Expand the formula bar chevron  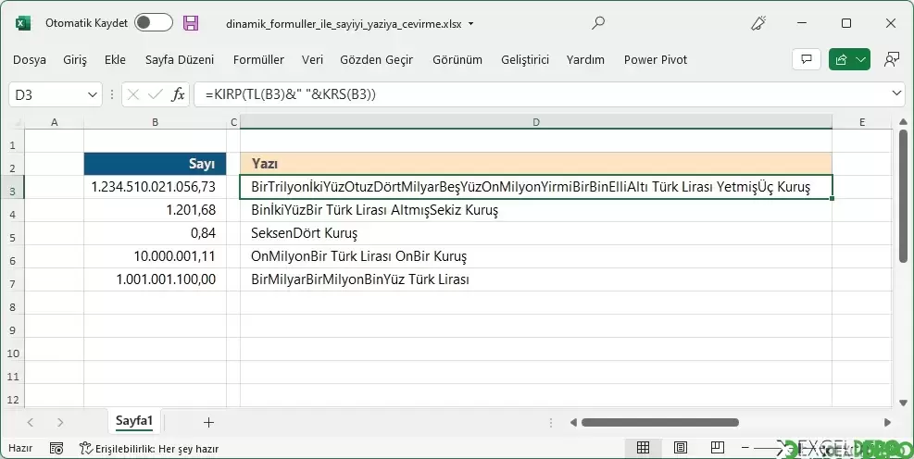pos(896,93)
